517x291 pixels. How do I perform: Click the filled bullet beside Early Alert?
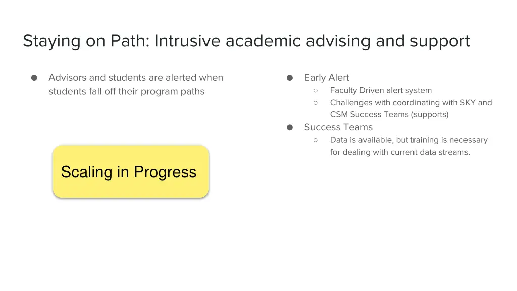[290, 78]
